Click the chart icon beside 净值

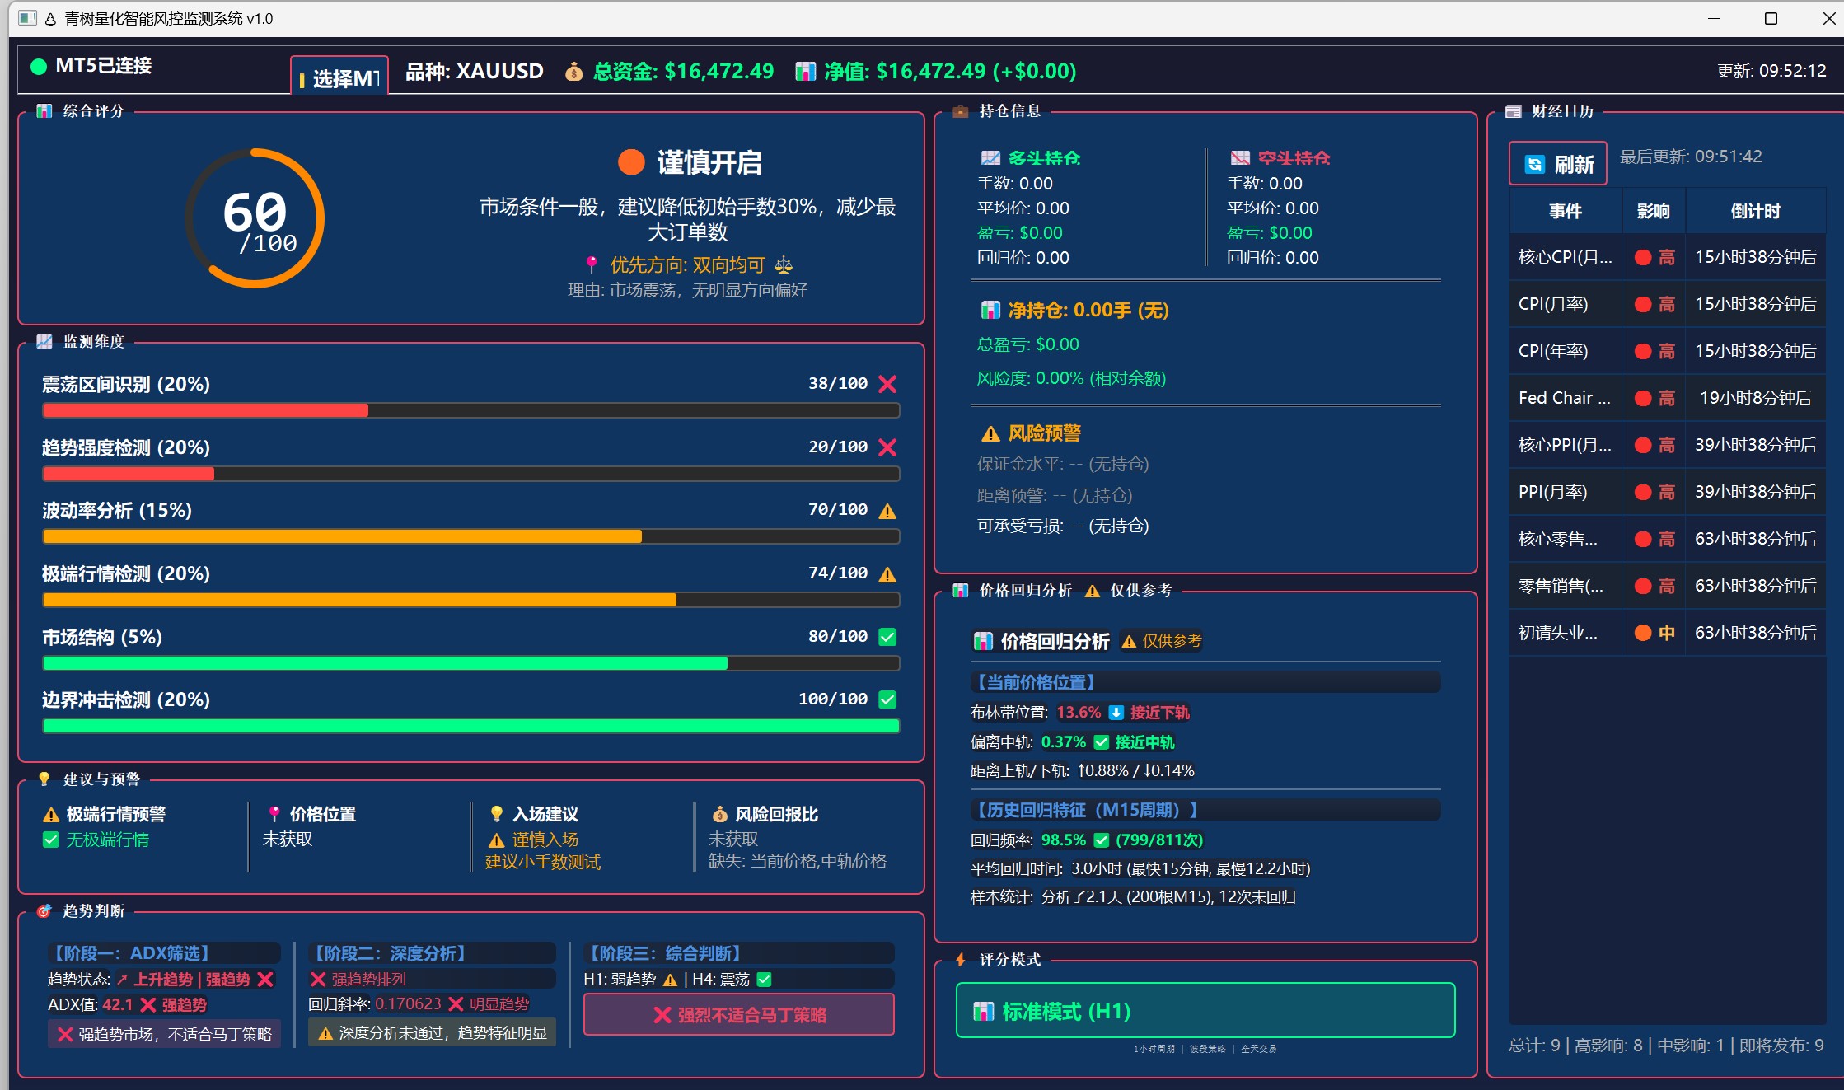pos(804,72)
